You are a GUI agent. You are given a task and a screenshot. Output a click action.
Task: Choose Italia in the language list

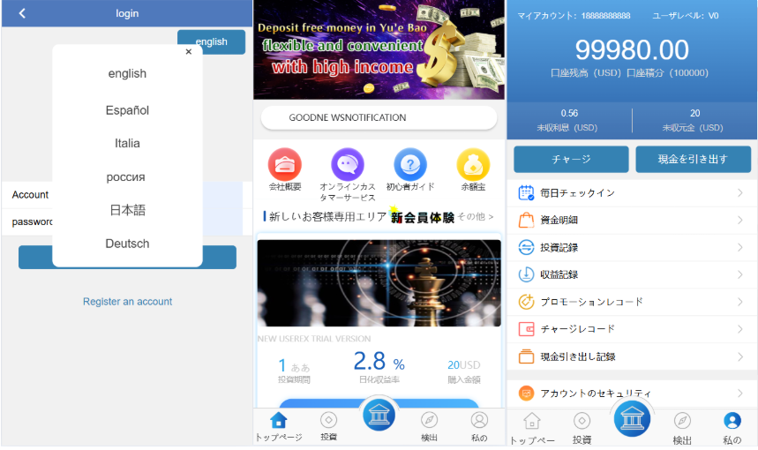127,144
